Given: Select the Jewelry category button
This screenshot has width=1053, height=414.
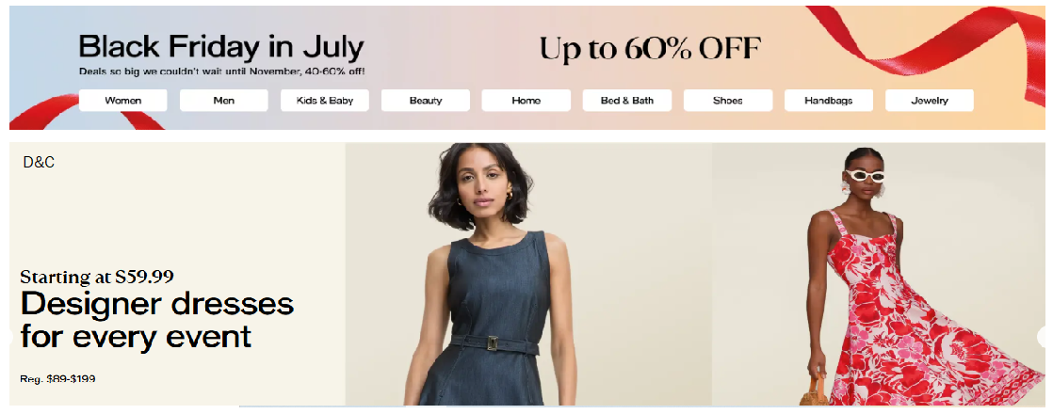Looking at the screenshot, I should point(930,101).
